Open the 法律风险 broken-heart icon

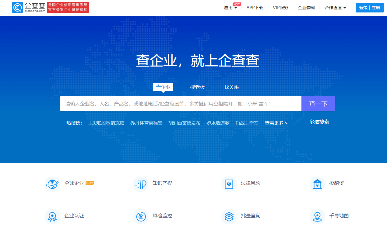click(229, 184)
